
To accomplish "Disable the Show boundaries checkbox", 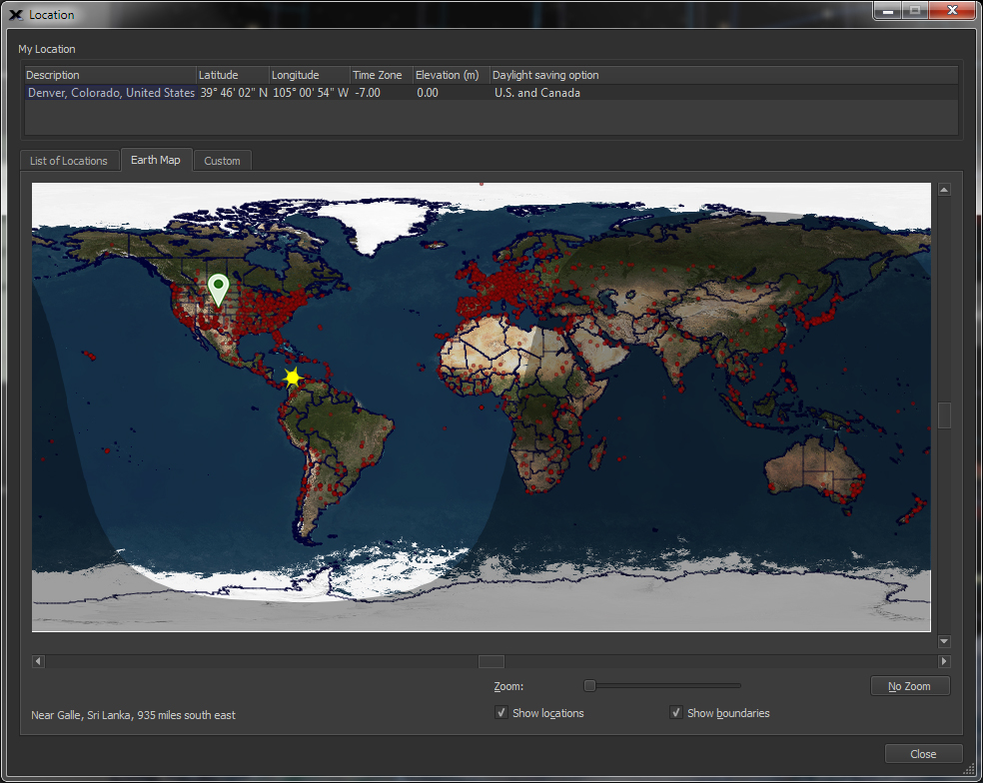I will [676, 713].
